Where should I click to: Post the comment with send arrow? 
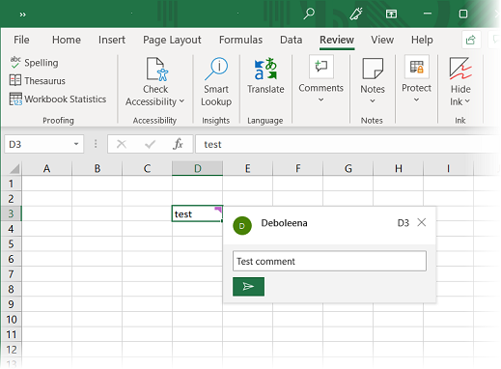point(248,287)
